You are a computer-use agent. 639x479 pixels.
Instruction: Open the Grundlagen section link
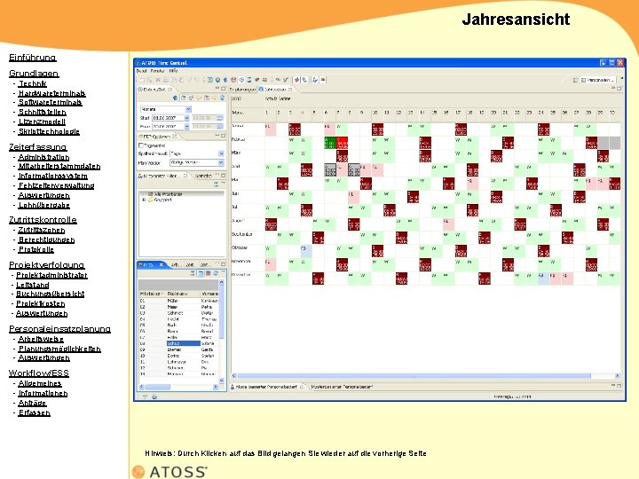tap(34, 74)
